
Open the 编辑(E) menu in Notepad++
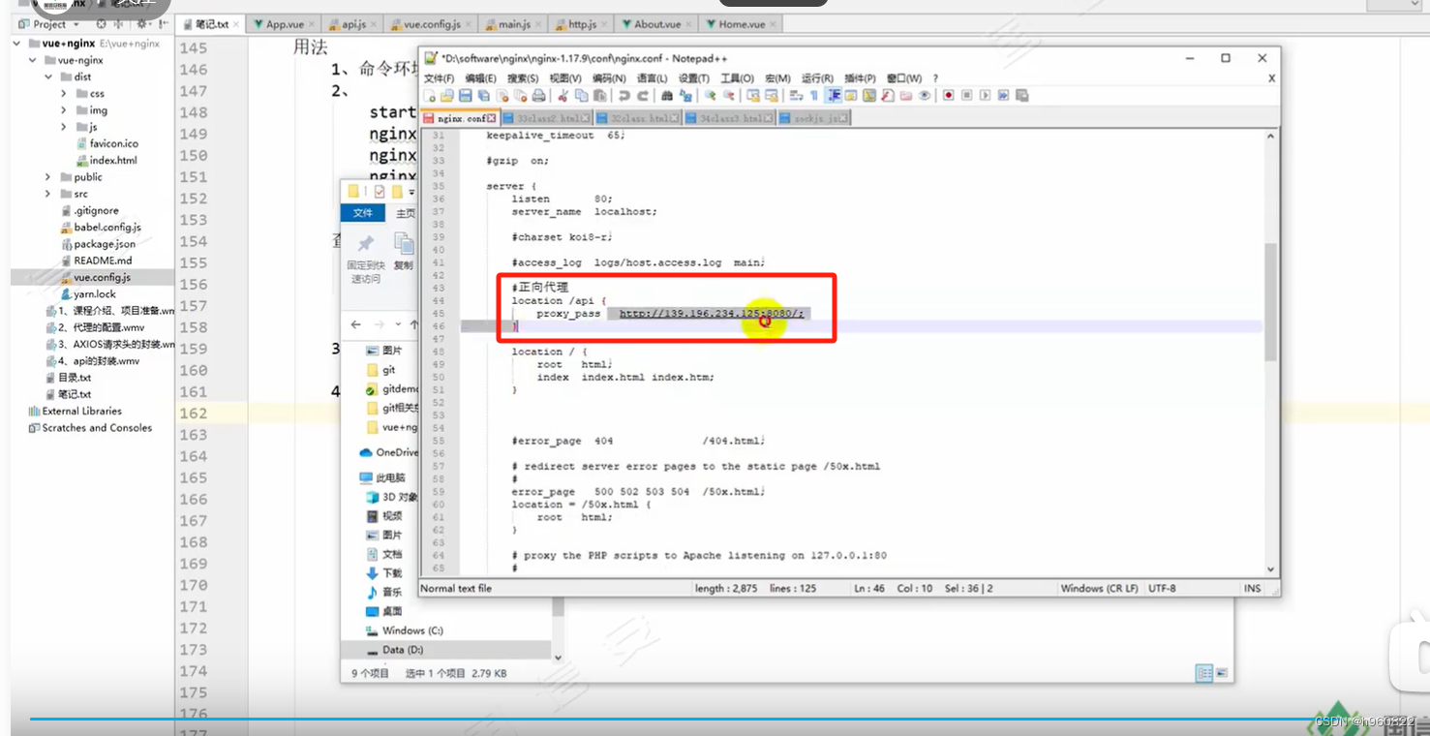480,78
